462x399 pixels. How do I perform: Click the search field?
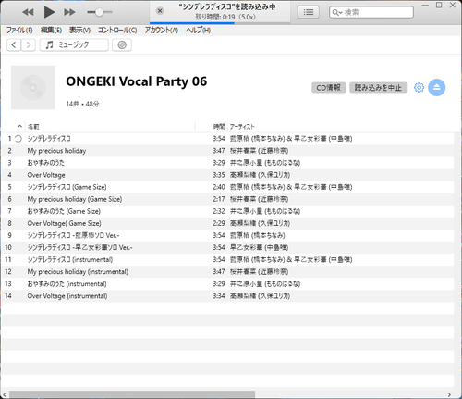coord(371,12)
